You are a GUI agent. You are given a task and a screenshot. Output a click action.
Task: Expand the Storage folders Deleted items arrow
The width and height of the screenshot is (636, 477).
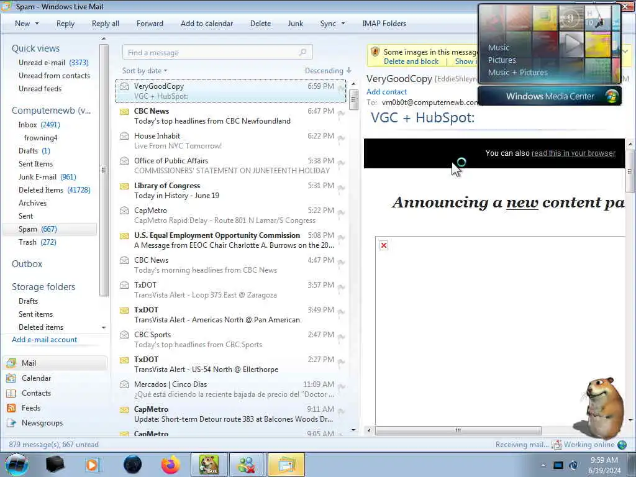[104, 327]
